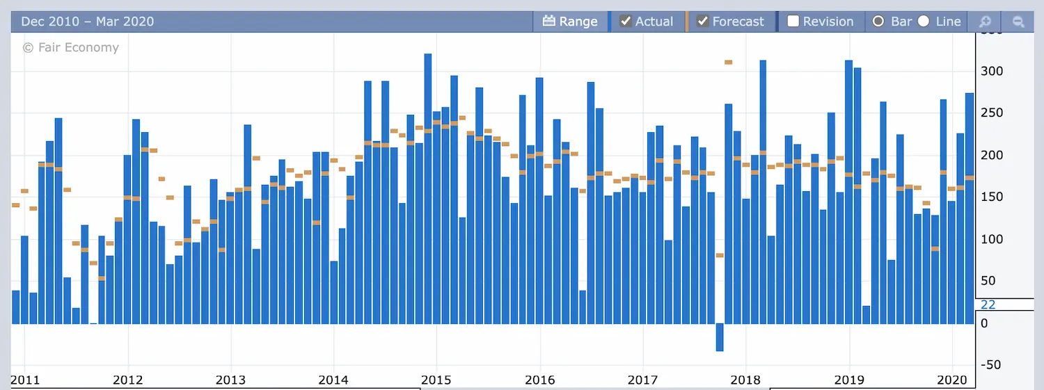Click the orange swatch beside Forecast

(x=687, y=22)
